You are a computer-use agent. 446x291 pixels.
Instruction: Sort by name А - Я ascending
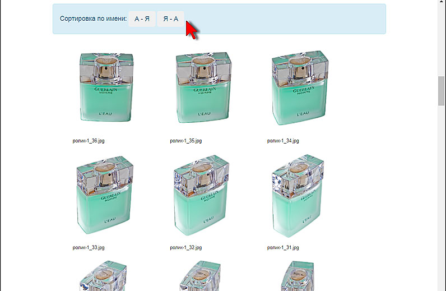pos(142,19)
